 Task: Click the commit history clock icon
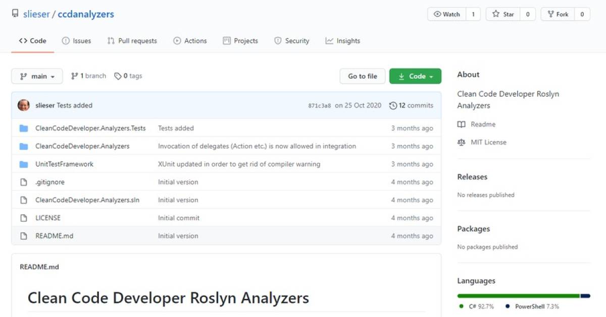393,105
